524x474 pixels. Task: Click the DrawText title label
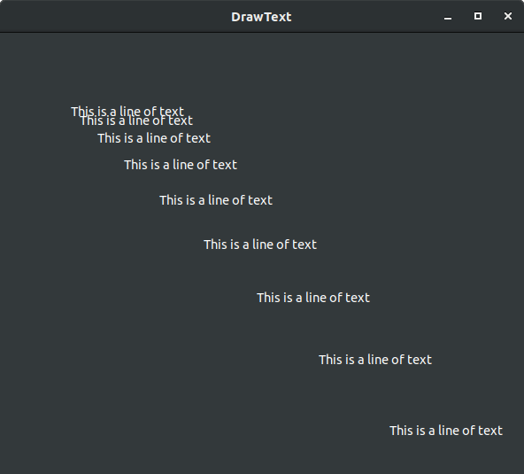coord(261,17)
